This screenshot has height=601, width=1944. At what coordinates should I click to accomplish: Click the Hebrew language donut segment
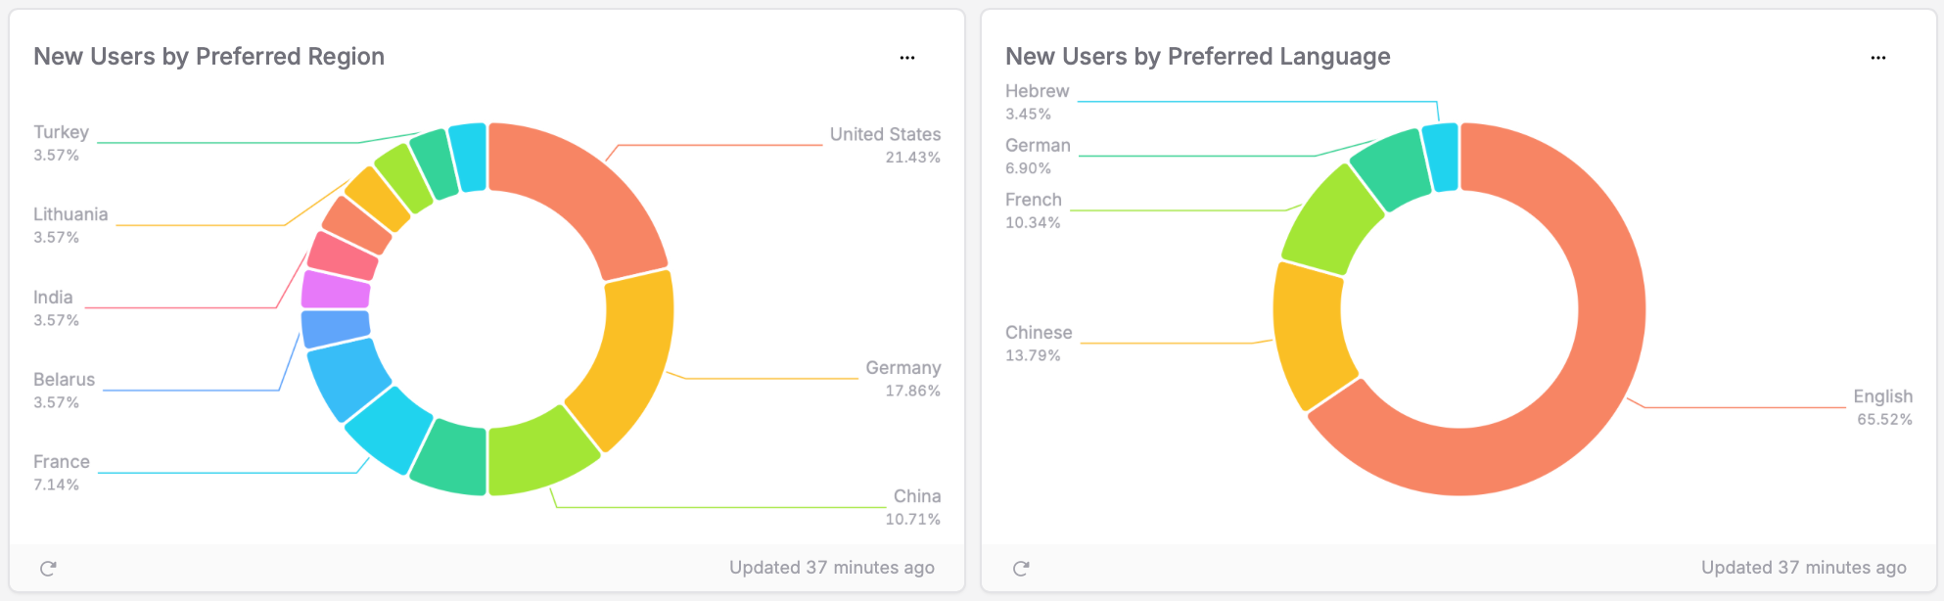click(x=1442, y=157)
